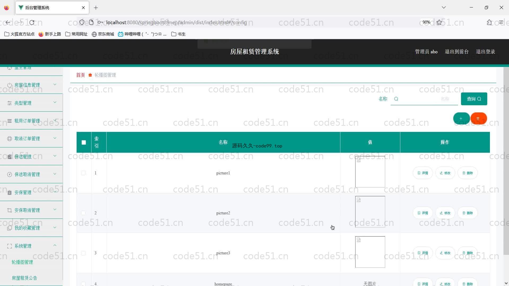Bookmark this page with the star icon
Image resolution: width=509 pixels, height=286 pixels.
439,23
